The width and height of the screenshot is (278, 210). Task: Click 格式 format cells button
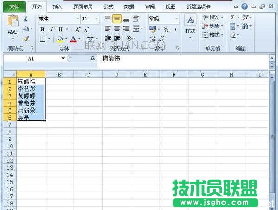(x=212, y=35)
